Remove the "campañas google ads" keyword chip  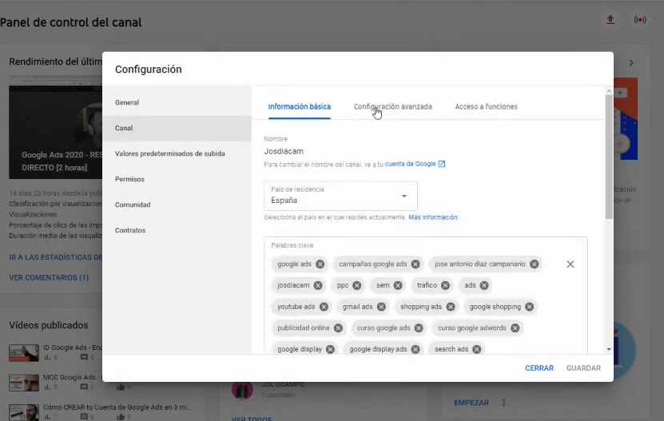pos(415,264)
